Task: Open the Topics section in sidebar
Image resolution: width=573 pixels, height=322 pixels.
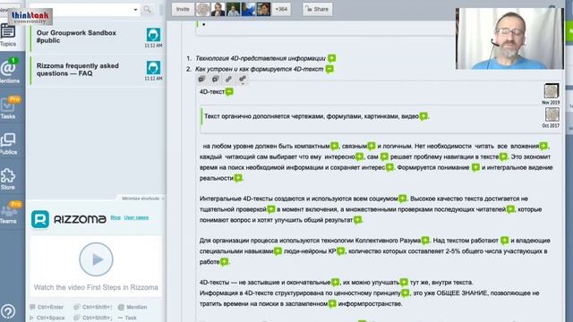Action: click(x=8, y=36)
